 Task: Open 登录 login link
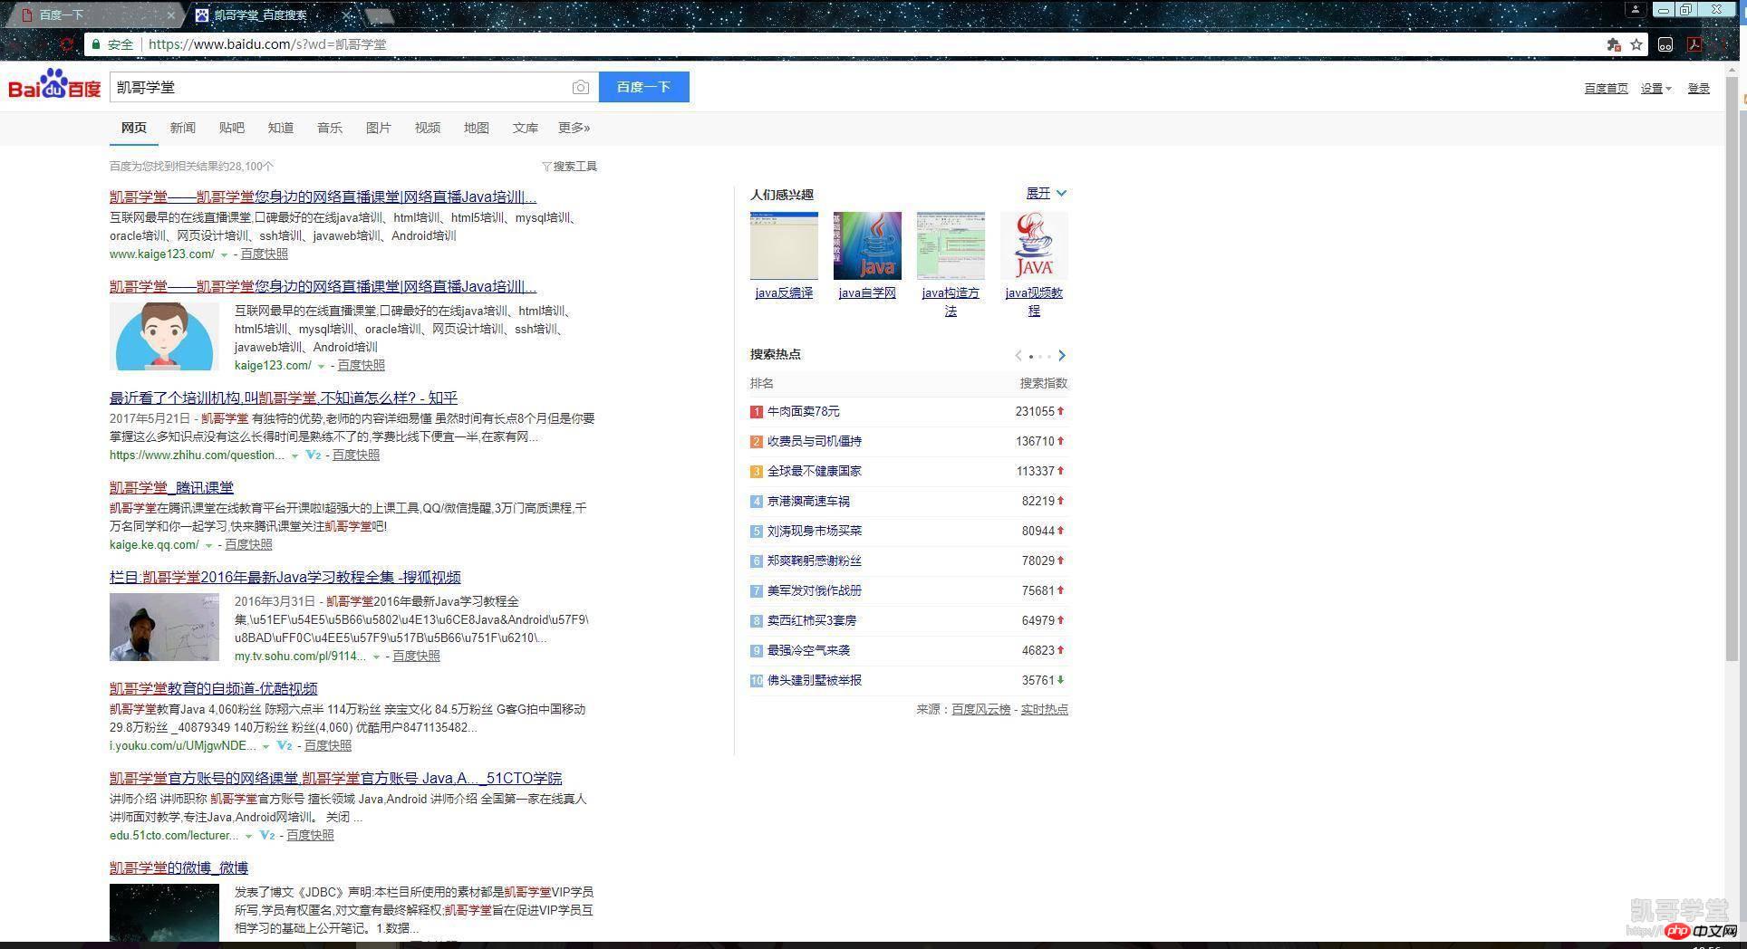[x=1699, y=88]
